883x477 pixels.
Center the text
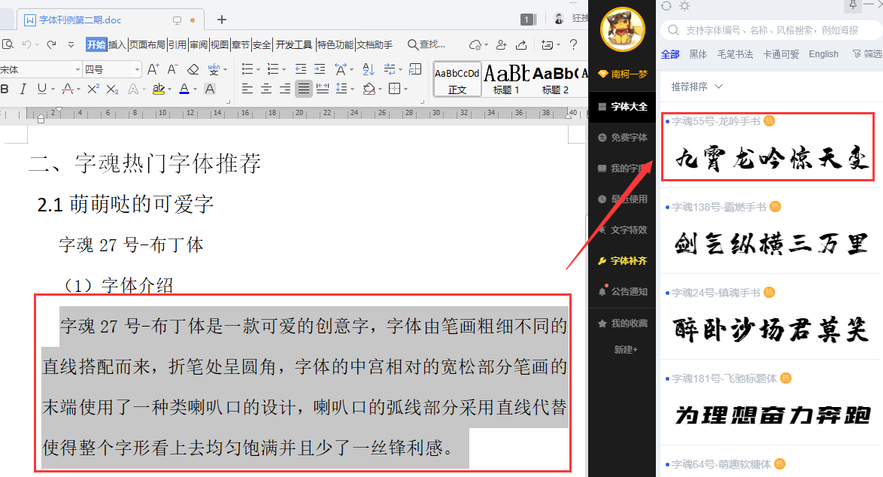point(266,89)
